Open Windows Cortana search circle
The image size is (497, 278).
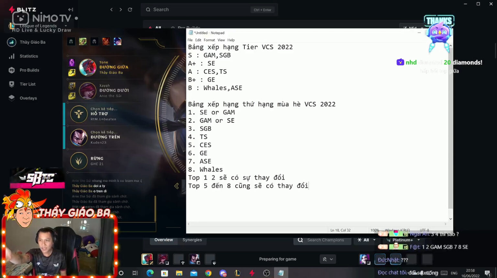pos(121,273)
